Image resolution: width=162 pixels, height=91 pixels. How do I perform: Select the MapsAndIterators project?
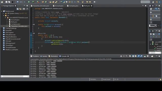pyautogui.click(x=11, y=37)
